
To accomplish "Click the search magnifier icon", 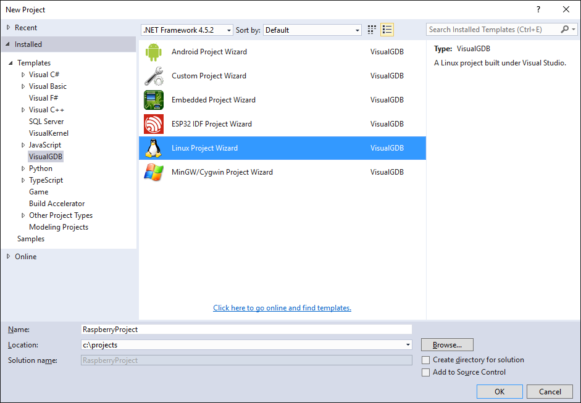I will [564, 29].
